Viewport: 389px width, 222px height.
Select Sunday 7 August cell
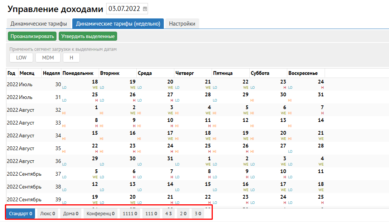pyautogui.click(x=306, y=109)
